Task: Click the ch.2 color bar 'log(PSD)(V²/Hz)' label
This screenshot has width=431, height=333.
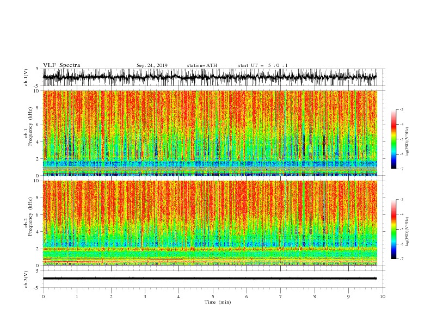Action: point(407,232)
